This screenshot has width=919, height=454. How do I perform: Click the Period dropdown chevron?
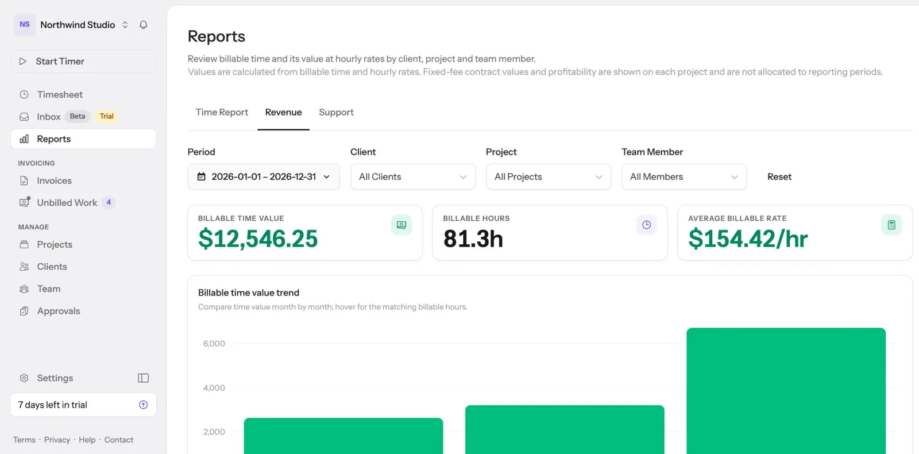(x=327, y=177)
